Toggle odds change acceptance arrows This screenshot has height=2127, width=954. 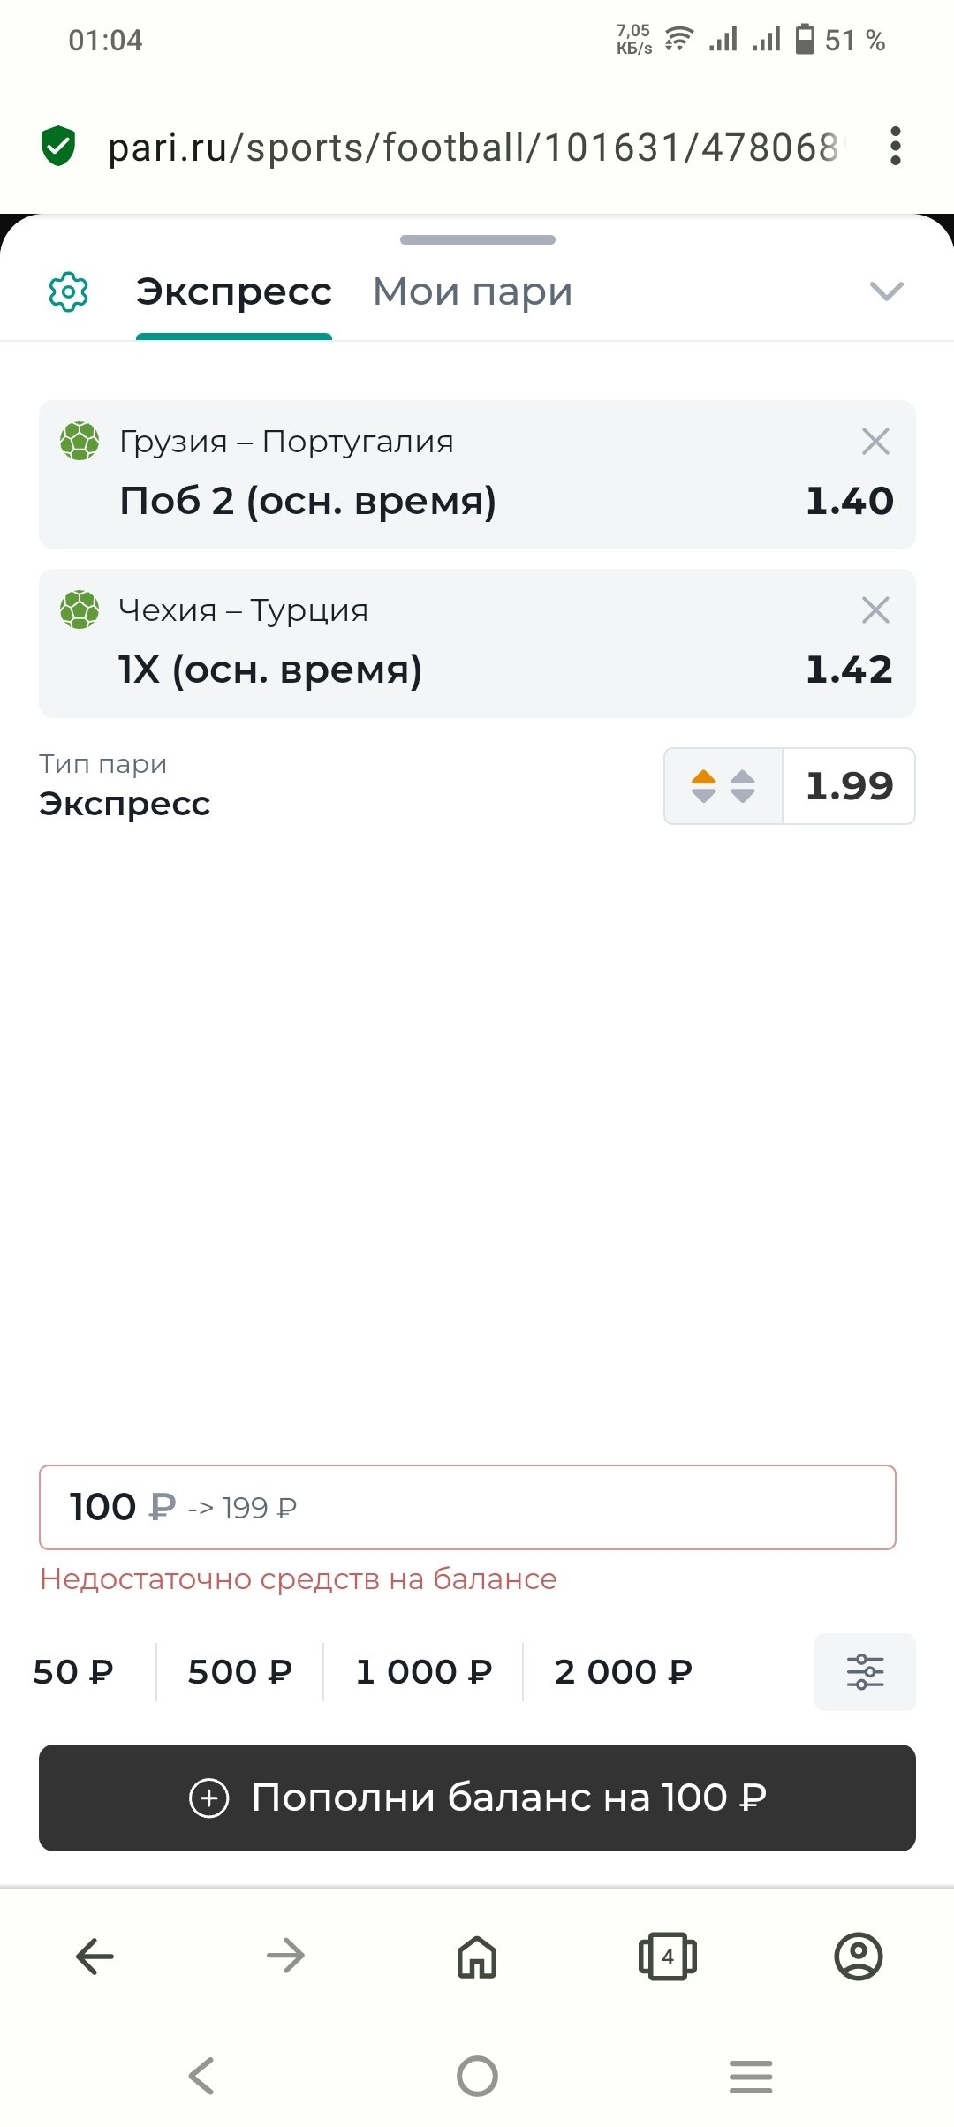723,786
